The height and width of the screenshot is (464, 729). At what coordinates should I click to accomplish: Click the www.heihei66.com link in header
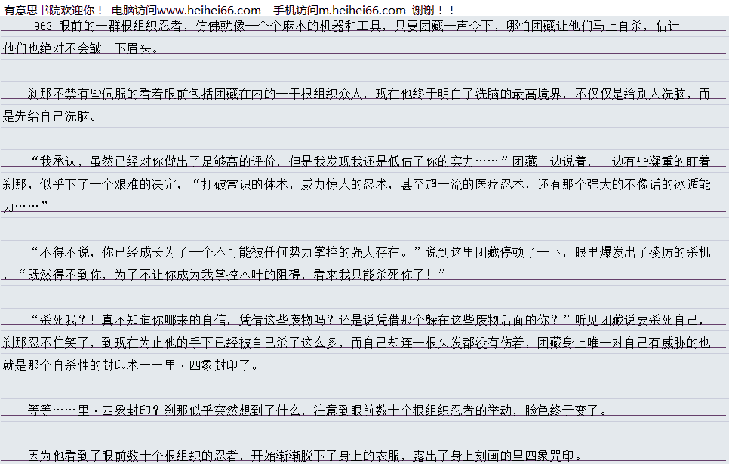208,10
